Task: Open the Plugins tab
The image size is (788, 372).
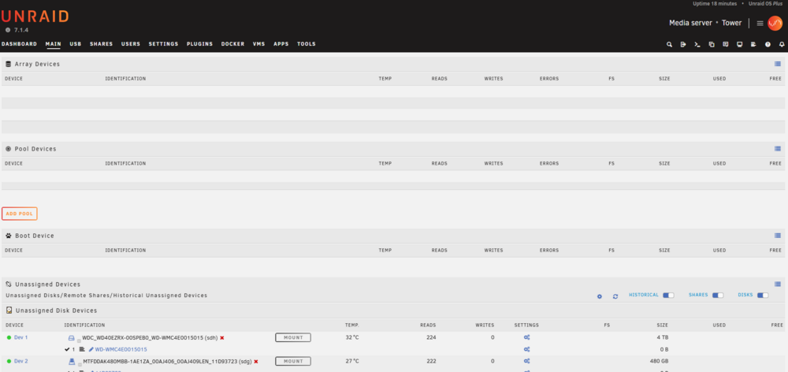Action: pyautogui.click(x=199, y=44)
